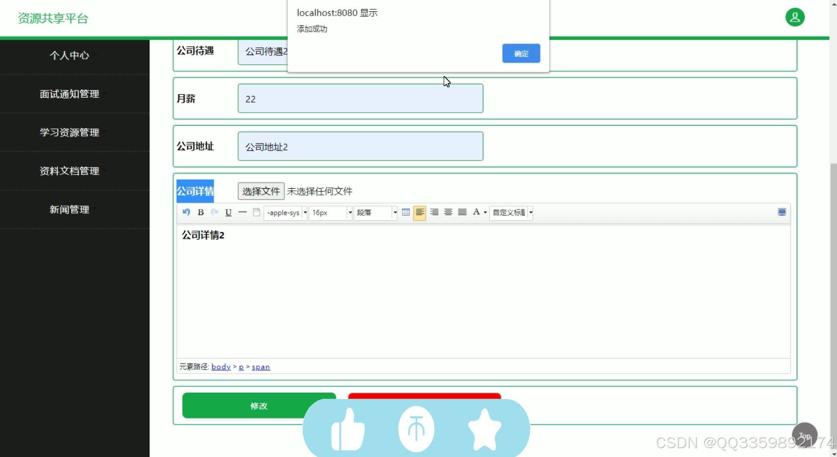Viewport: 837px width, 457px height.
Task: Click the body element path link
Action: pyautogui.click(x=221, y=366)
